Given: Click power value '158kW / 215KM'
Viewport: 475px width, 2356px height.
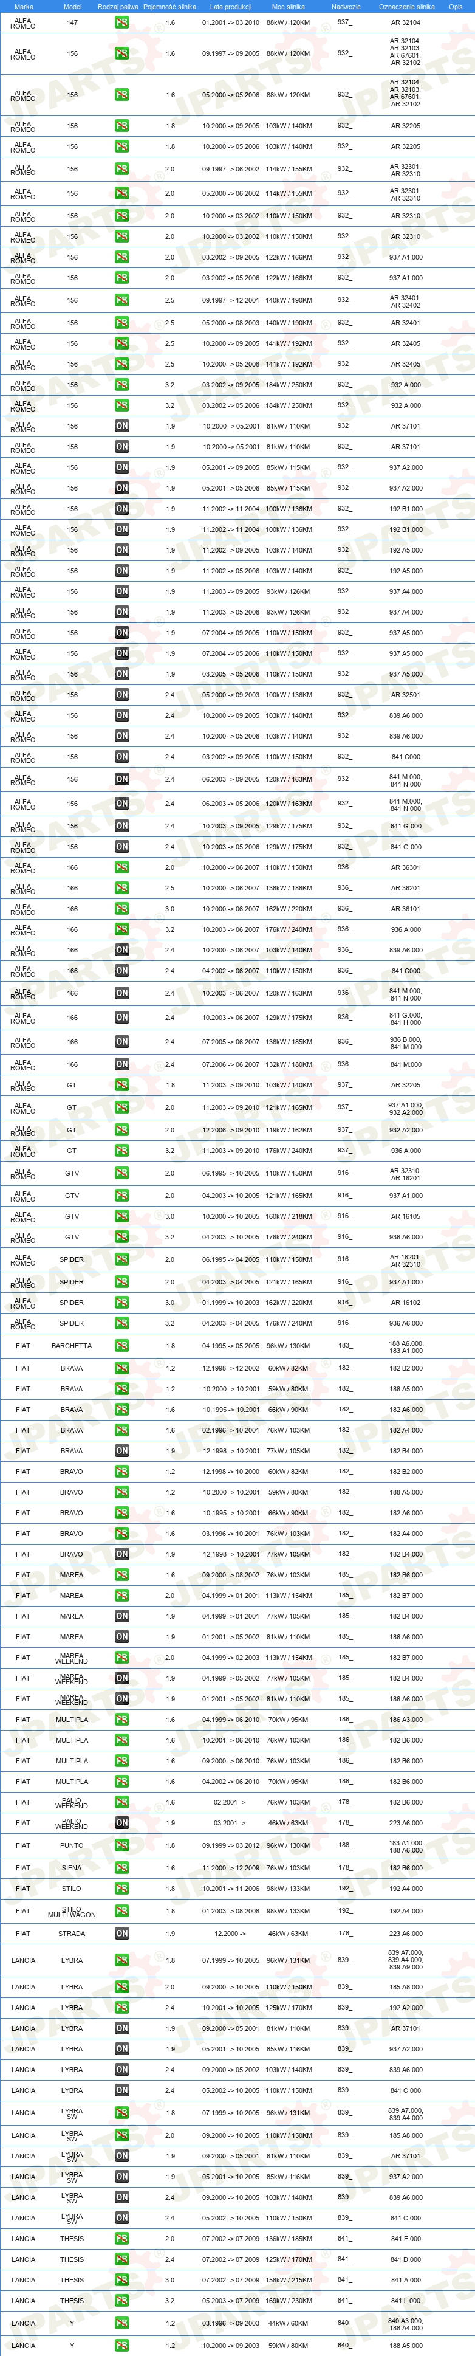Looking at the screenshot, I should click(x=289, y=2280).
